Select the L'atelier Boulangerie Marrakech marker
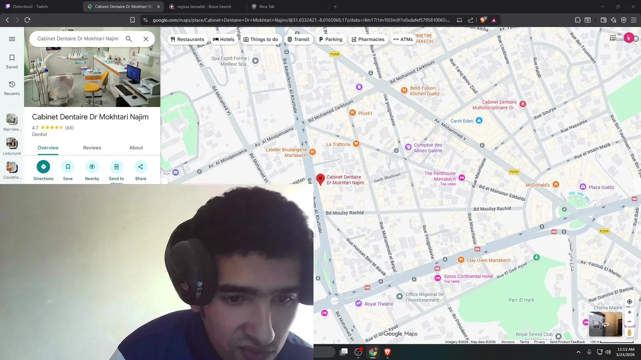The height and width of the screenshot is (360, 641). tap(312, 152)
